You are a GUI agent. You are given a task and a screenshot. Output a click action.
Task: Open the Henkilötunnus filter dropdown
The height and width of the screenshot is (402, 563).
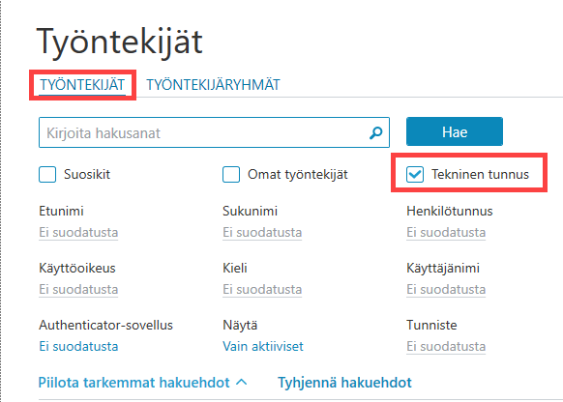pyautogui.click(x=446, y=232)
